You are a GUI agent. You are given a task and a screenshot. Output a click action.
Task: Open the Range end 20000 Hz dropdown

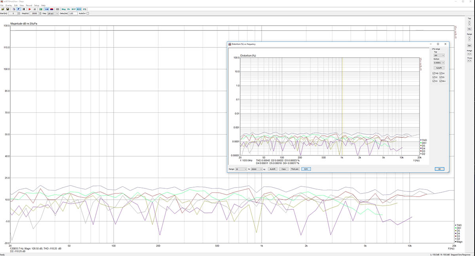[256, 169]
